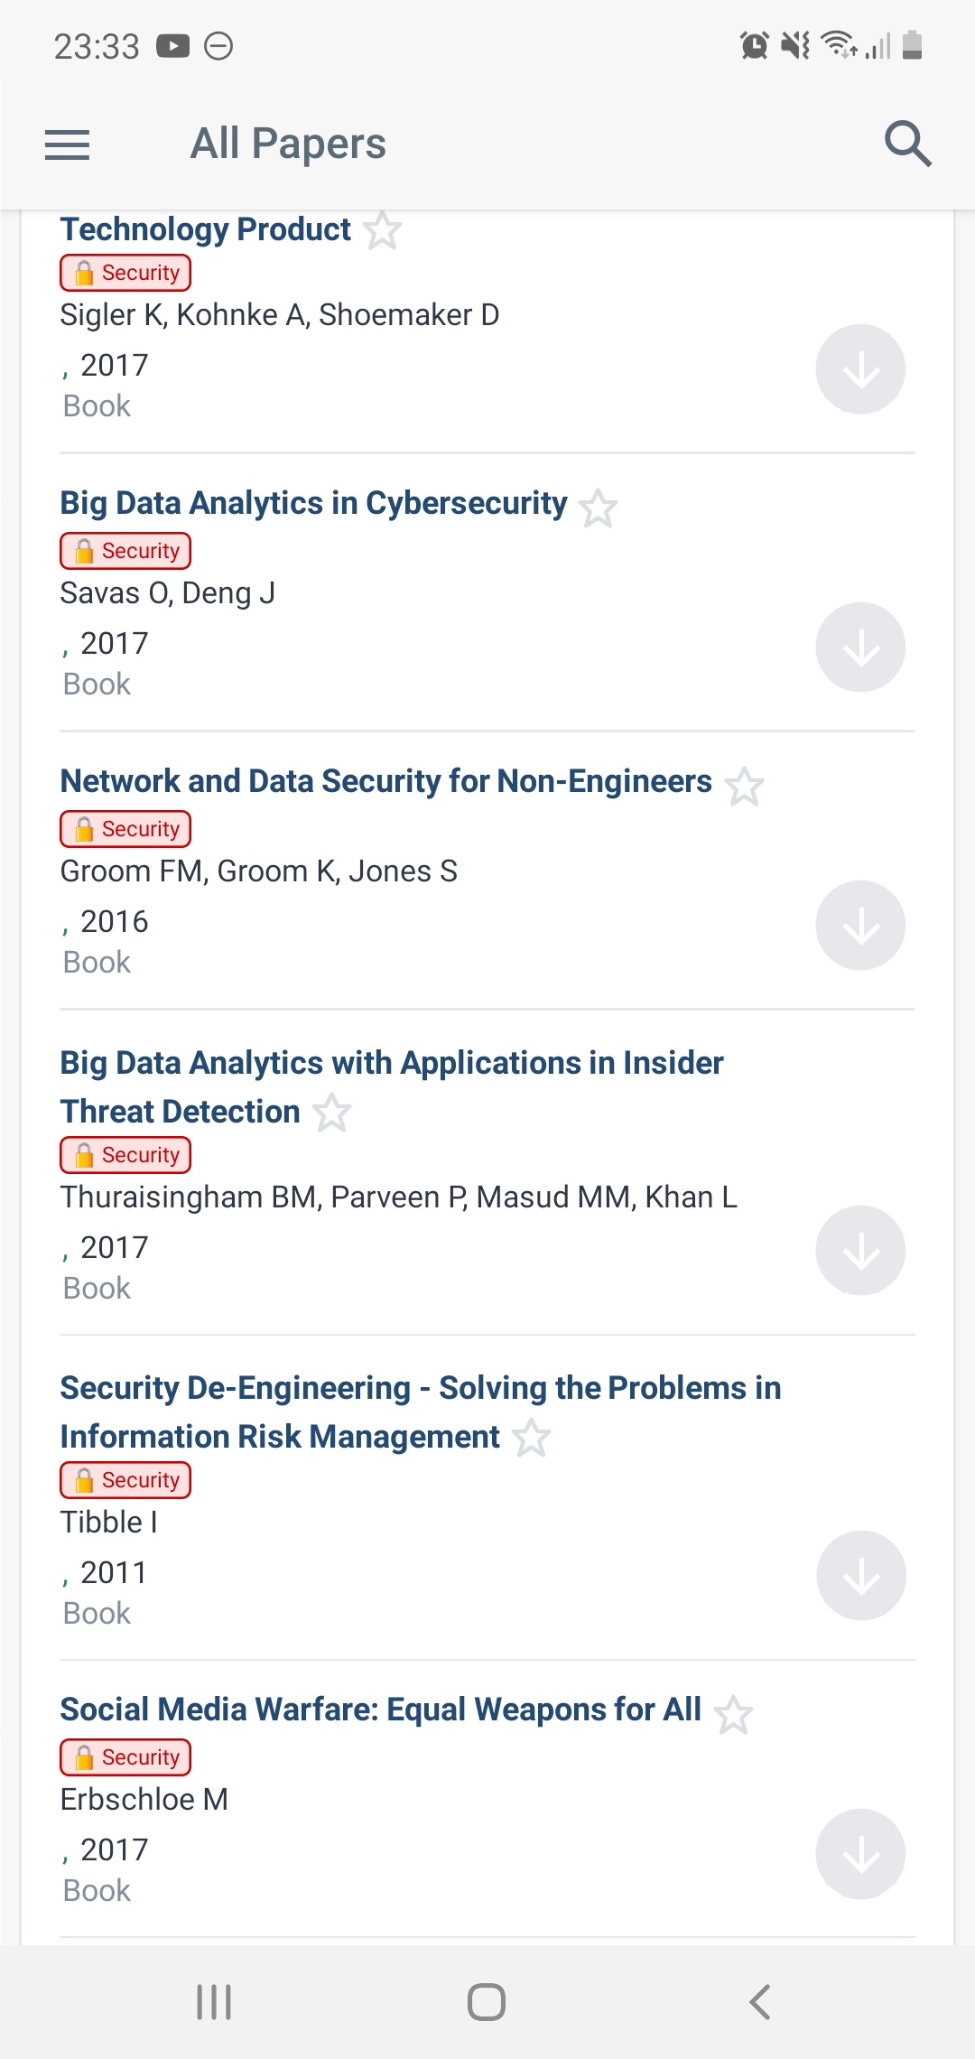Download Social Media Warfare book
The image size is (975, 2059).
coord(860,1854)
